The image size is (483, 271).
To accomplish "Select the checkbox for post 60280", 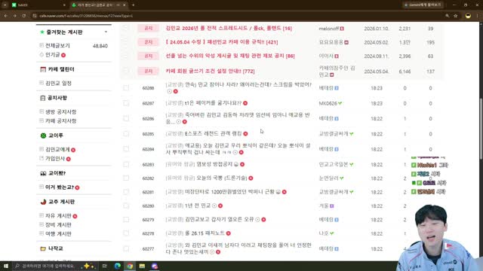I will point(126,206).
